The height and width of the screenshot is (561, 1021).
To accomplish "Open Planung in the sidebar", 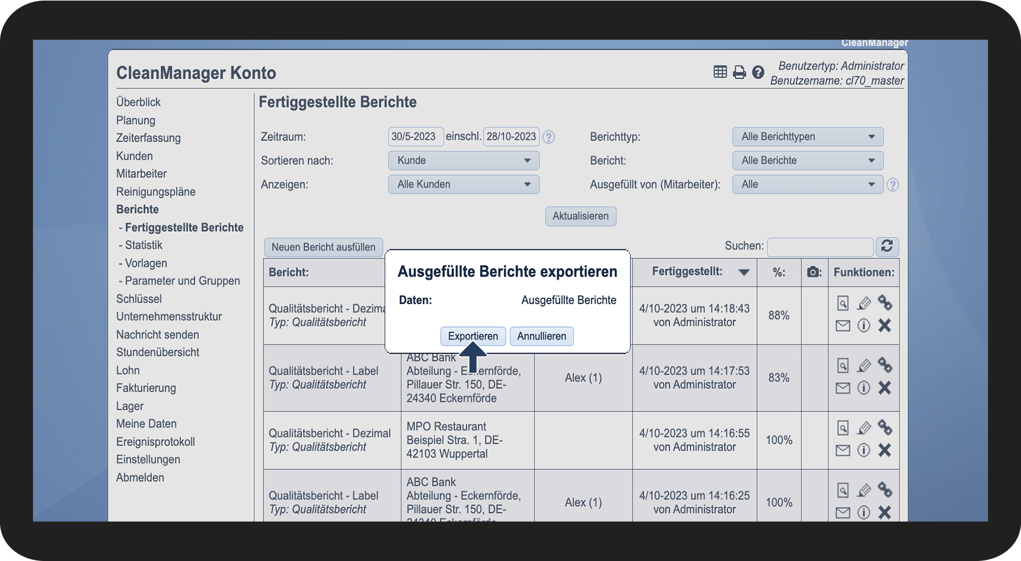I will (136, 120).
